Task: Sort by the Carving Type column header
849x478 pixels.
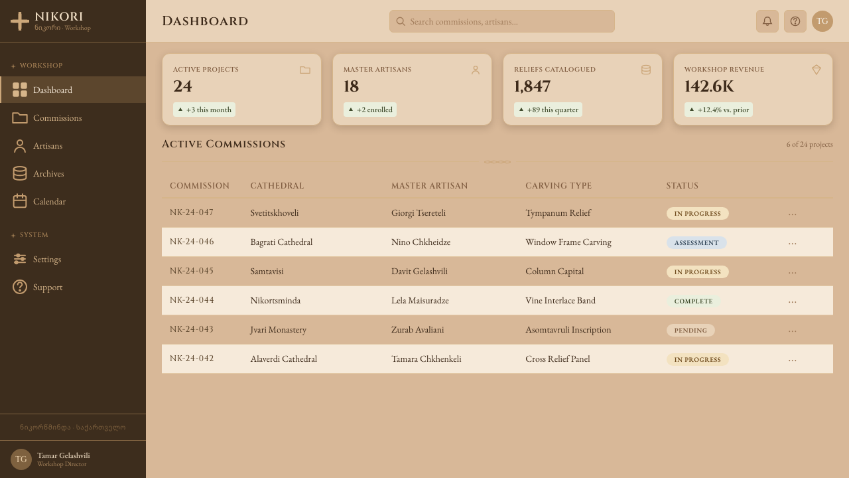Action: 558,186
